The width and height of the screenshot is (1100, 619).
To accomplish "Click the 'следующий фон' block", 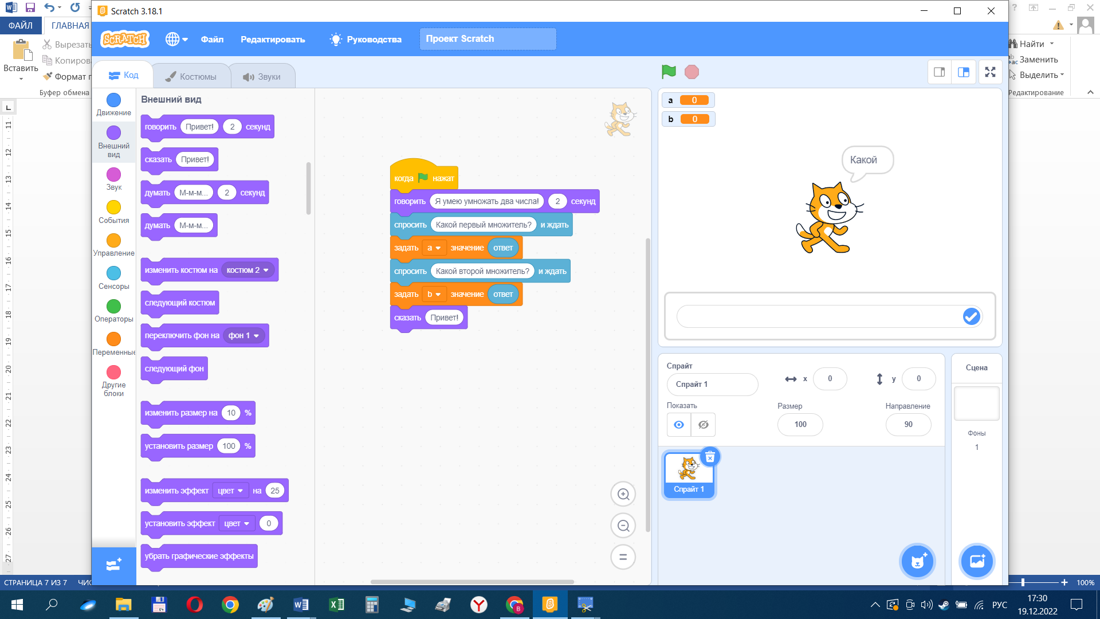I will (x=174, y=369).
